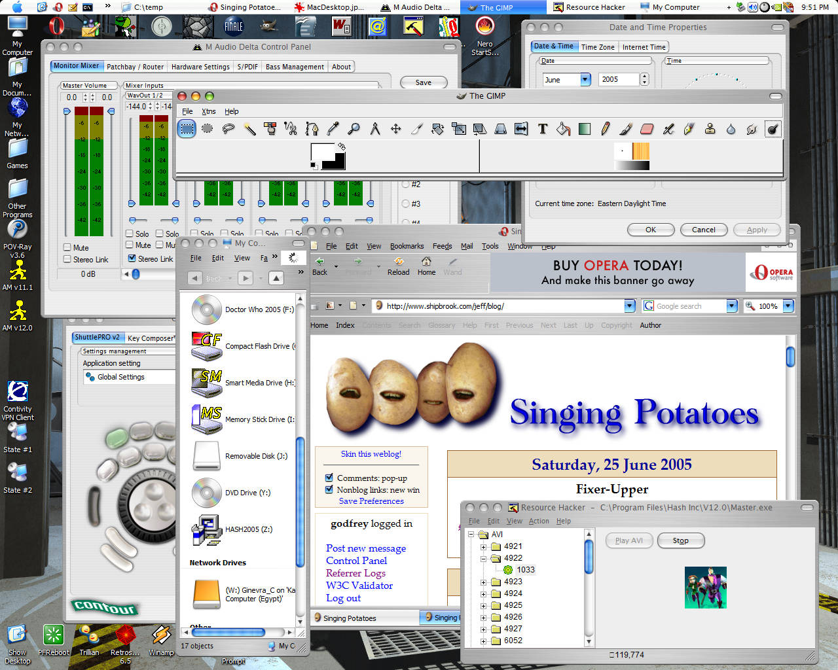Click OK in Date and Time Properties
Screen dimensions: 838x670
click(x=651, y=230)
